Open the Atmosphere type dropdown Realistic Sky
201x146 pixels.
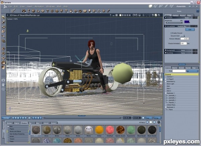pos(183,26)
